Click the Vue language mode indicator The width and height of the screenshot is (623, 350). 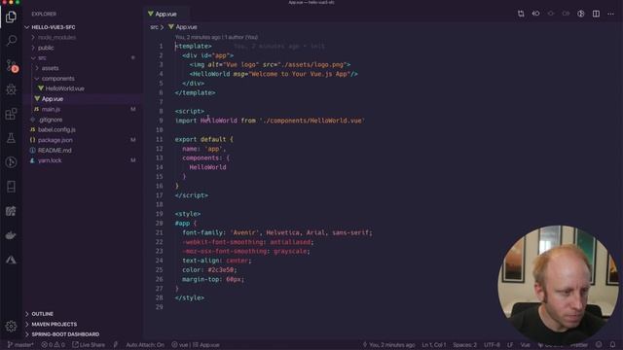[x=526, y=345]
